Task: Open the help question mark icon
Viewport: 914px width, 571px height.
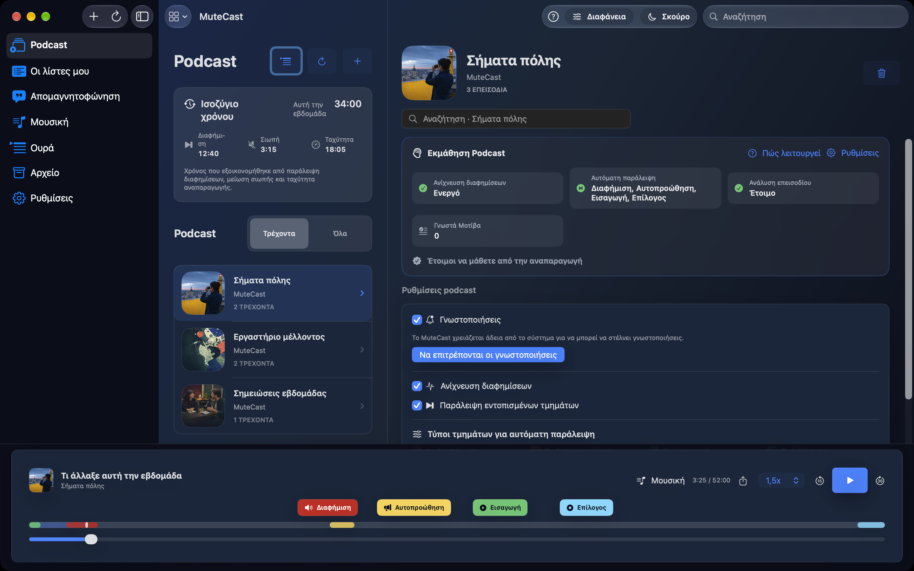Action: 553,16
